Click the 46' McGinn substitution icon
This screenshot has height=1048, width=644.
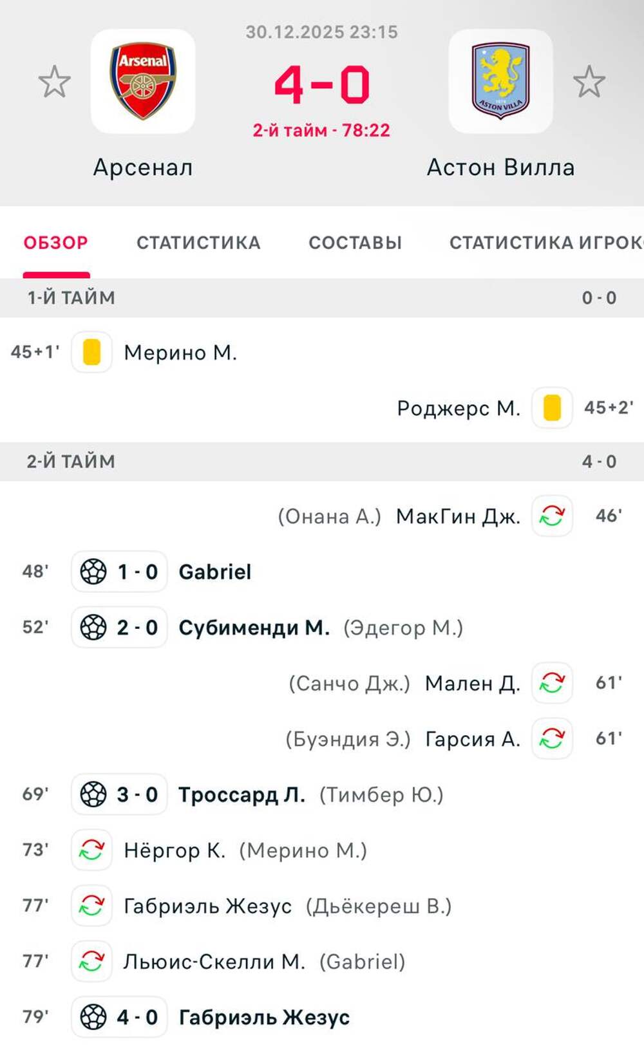click(x=552, y=516)
